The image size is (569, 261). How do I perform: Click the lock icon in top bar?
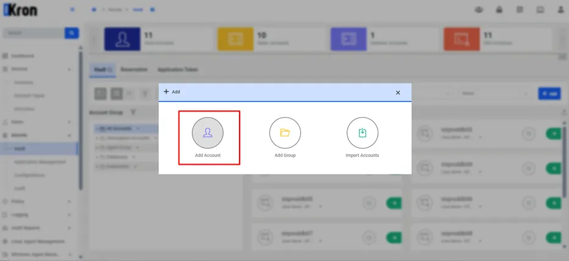click(499, 10)
